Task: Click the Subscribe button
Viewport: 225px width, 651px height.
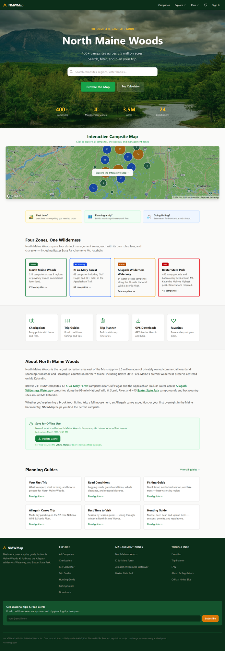Action: (210, 618)
